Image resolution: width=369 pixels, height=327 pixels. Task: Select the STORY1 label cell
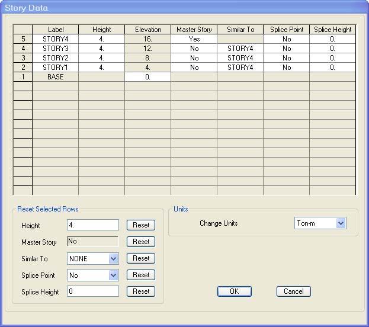(56, 68)
